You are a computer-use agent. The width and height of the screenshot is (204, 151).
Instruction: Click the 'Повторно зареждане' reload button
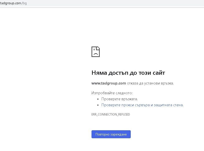pos(111,134)
